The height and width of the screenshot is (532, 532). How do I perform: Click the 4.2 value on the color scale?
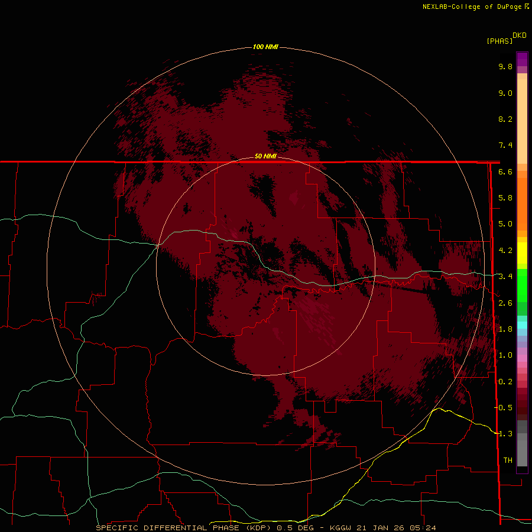[x=505, y=251]
